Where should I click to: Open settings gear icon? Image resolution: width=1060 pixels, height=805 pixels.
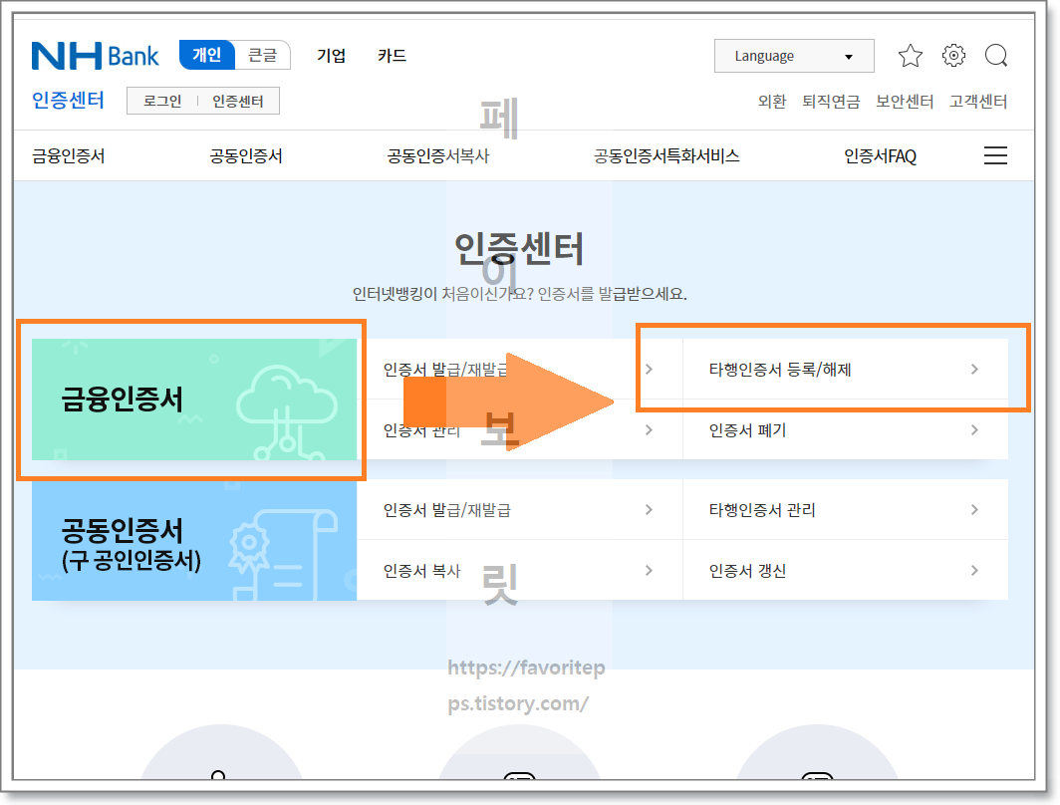(x=953, y=56)
